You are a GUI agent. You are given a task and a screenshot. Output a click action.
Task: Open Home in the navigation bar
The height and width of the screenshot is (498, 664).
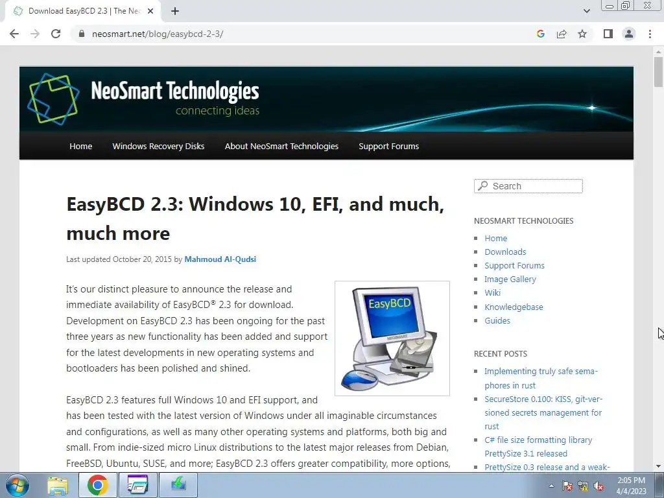pyautogui.click(x=80, y=146)
